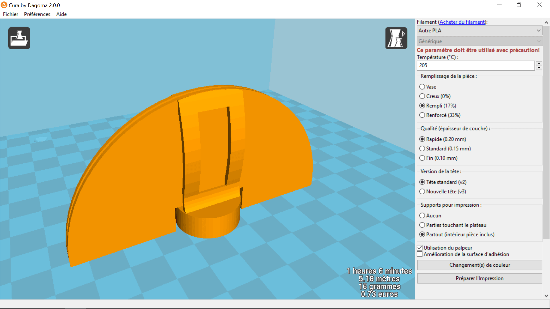Select the Vase filling option
This screenshot has width=550, height=309.
[428, 87]
